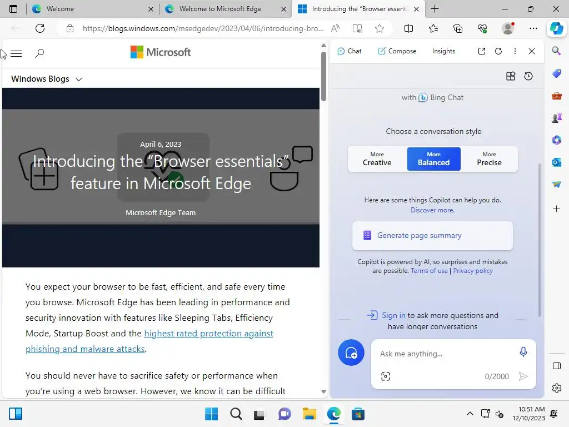Screen dimensions: 569x427
Task: Open the Compose tab in Copilot
Action: point(397,51)
